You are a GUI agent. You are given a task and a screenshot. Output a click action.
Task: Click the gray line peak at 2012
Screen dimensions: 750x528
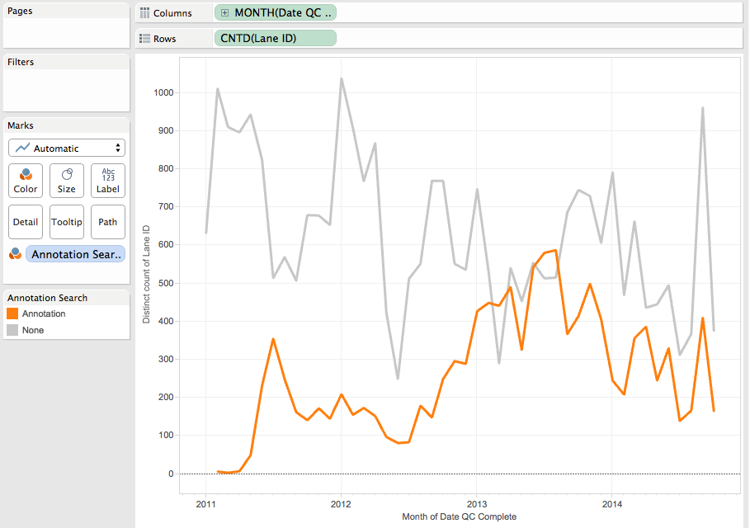(341, 79)
